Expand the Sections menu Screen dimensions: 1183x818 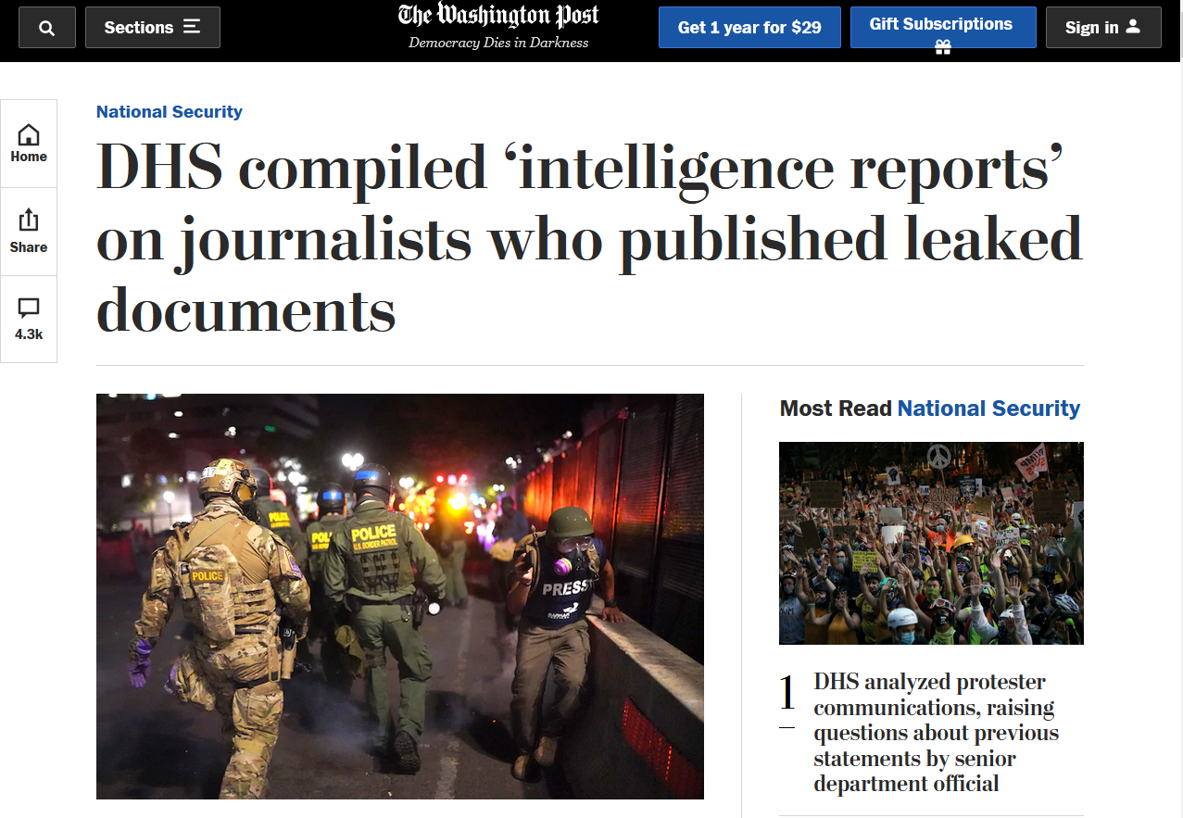coord(153,28)
